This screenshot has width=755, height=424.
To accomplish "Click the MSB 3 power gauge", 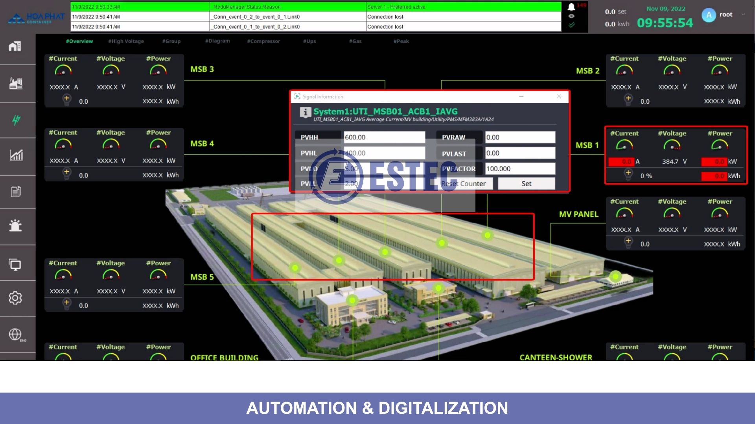I will 158,71.
